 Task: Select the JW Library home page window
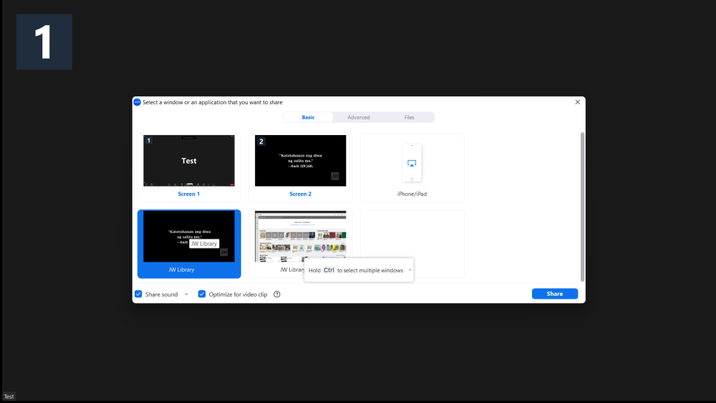(301, 236)
